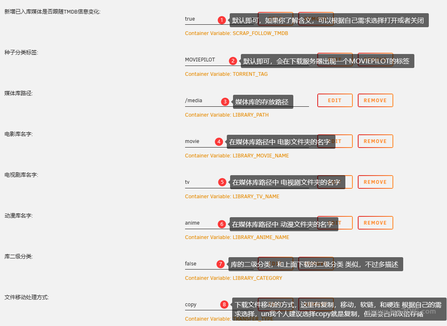Select text Container Variable: LIBRARY_PATH
The height and width of the screenshot is (326, 447).
[x=227, y=115]
